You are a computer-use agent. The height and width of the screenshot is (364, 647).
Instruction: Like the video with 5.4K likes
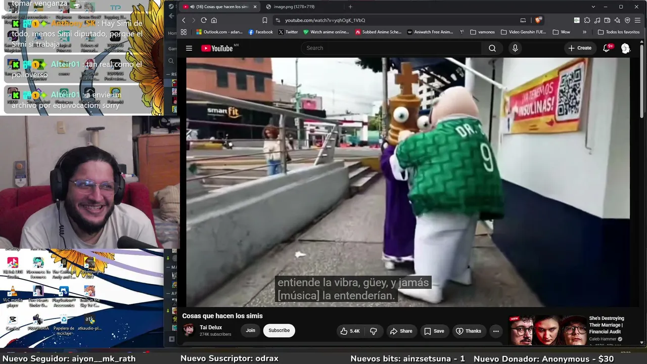[350, 331]
